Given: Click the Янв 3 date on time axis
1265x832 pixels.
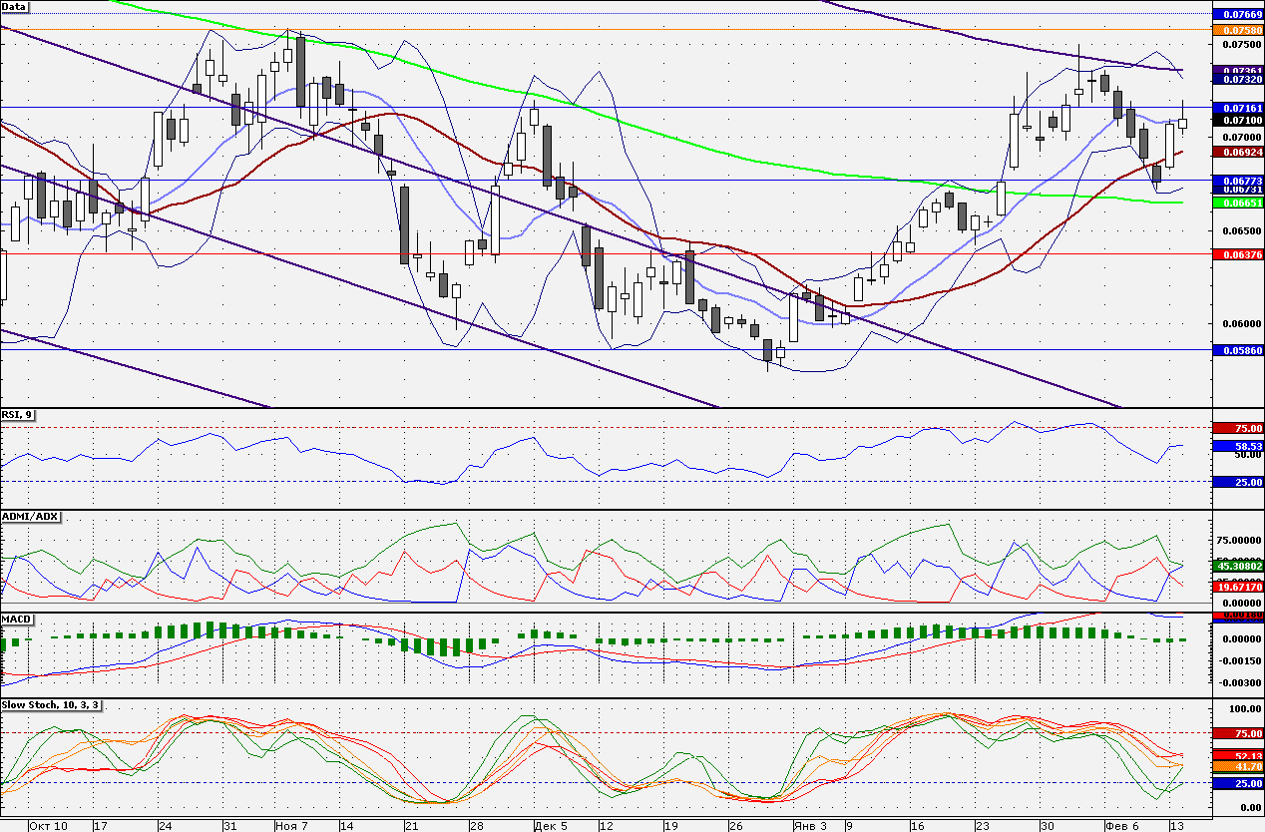Looking at the screenshot, I should 809,826.
